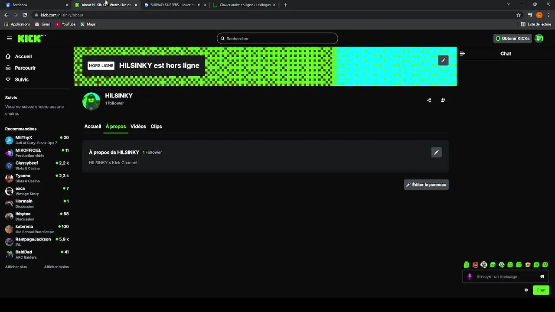
Task: Open the user avatar menu in Kick header
Action: pos(539,39)
